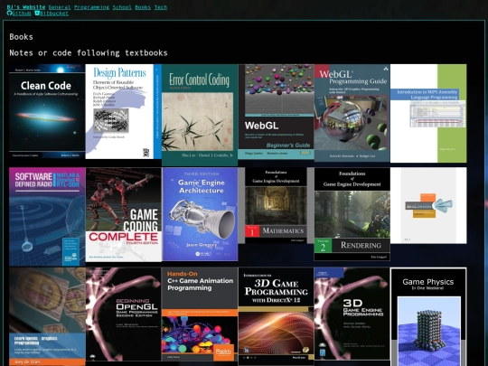Click the Bitbucket bucket icon
Image resolution: width=488 pixels, height=366 pixels.
(37, 13)
